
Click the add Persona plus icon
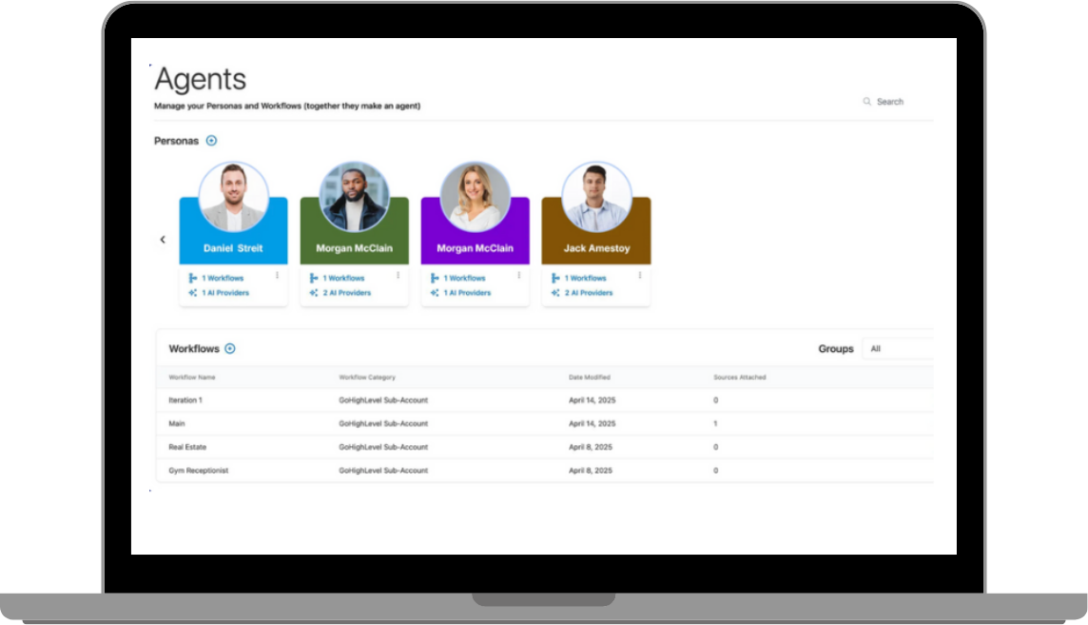click(x=211, y=141)
